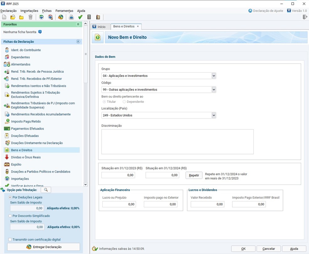The height and width of the screenshot is (254, 309).
Task: Click the magnifier button next to Opção pela Tributação
Action: (x=46, y=190)
